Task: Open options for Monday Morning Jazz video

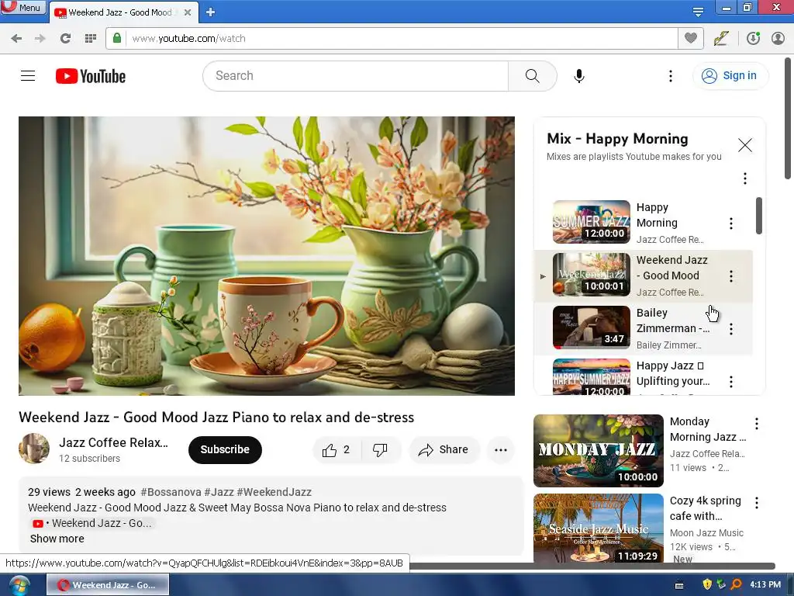Action: click(x=757, y=424)
